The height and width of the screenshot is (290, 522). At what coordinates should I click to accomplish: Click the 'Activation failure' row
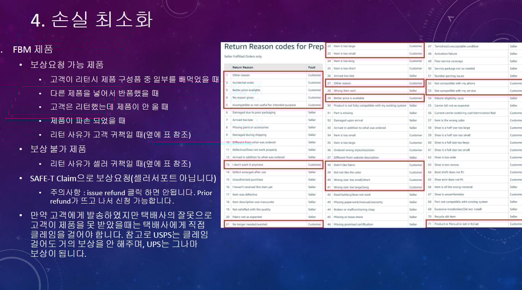pyautogui.click(x=474, y=54)
